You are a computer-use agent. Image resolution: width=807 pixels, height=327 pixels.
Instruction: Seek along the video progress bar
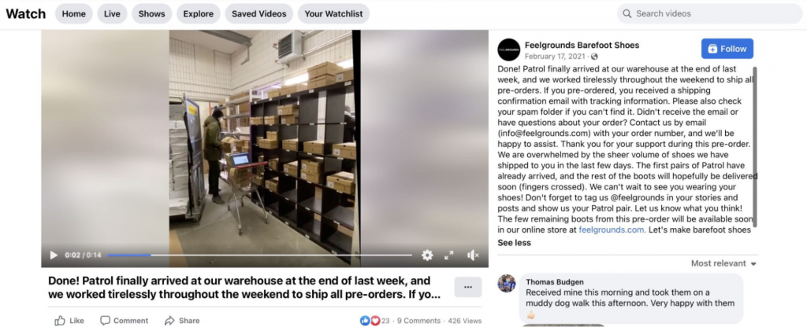pos(260,255)
